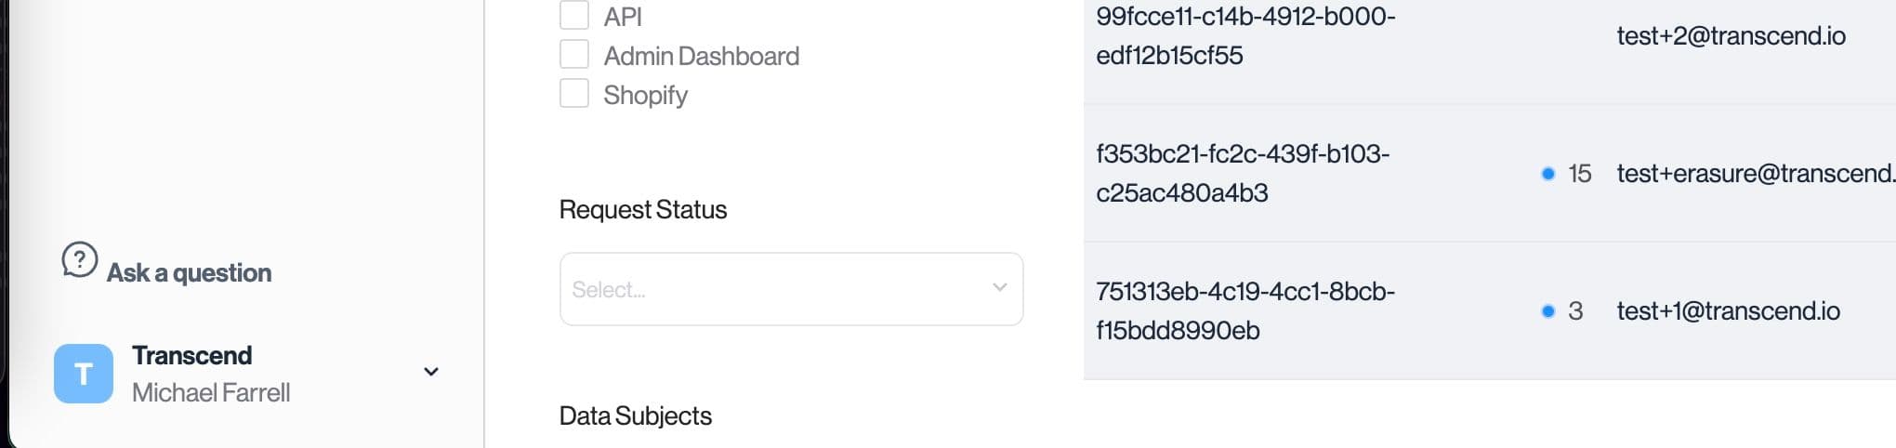Select the test+2@transcend.io email cell
Viewport: 1896px width, 448px height.
coord(1731,36)
